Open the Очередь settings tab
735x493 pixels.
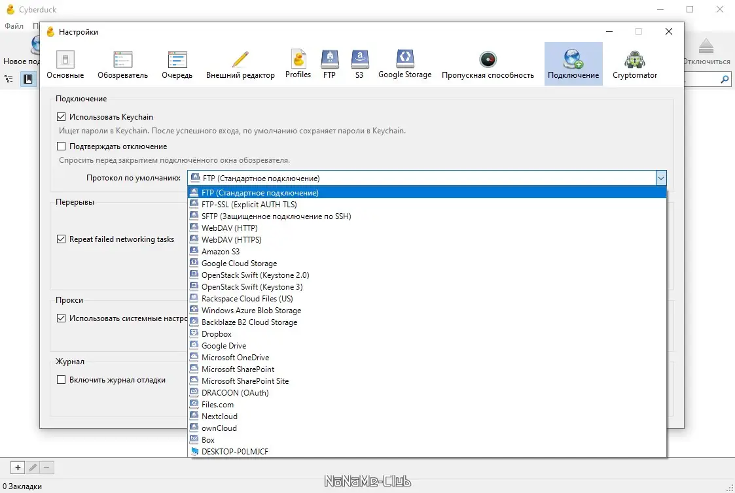pyautogui.click(x=177, y=64)
